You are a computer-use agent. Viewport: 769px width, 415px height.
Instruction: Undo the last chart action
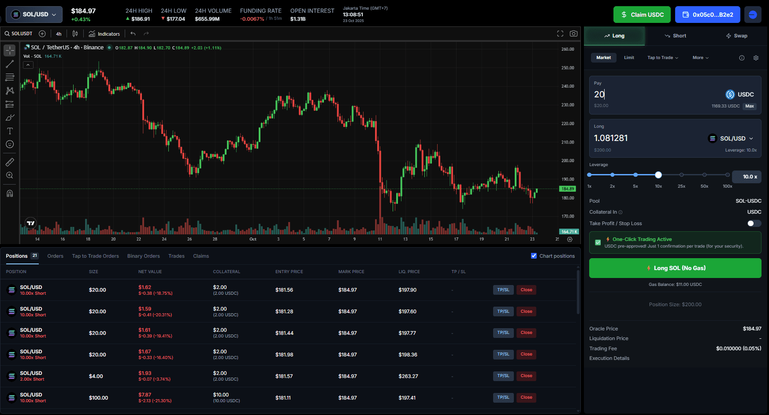click(133, 33)
